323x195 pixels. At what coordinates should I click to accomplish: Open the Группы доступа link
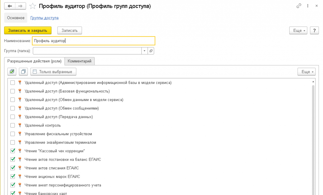pyautogui.click(x=44, y=18)
